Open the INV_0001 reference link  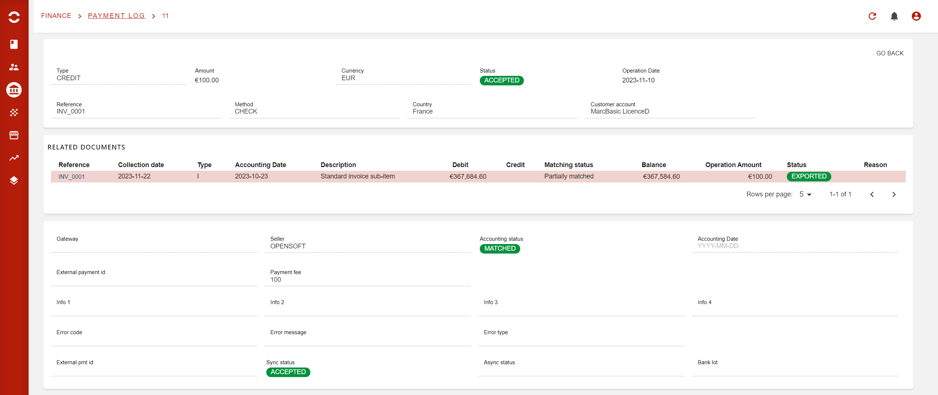(x=72, y=177)
